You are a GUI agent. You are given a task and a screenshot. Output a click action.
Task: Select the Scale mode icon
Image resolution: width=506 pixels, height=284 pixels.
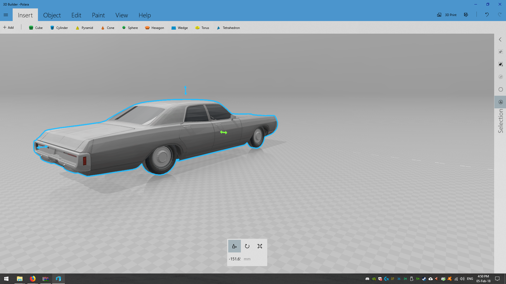coord(260,246)
